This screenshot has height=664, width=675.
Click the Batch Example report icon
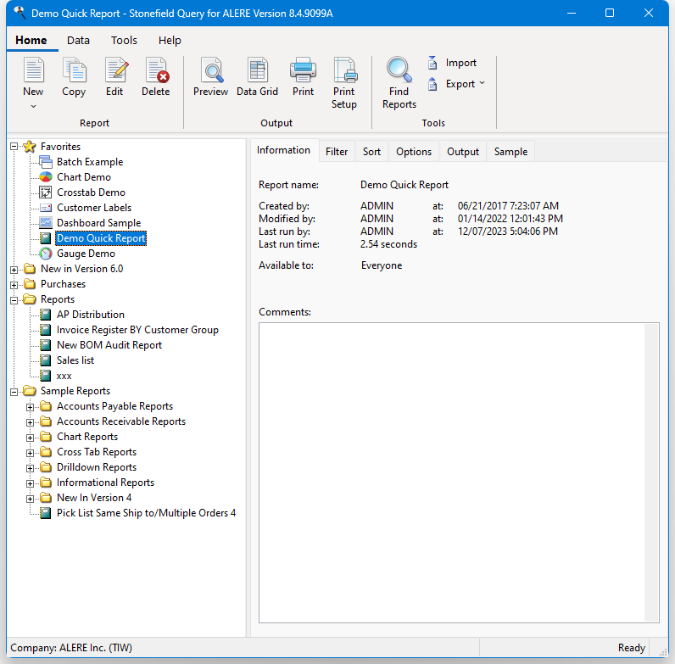pos(46,162)
